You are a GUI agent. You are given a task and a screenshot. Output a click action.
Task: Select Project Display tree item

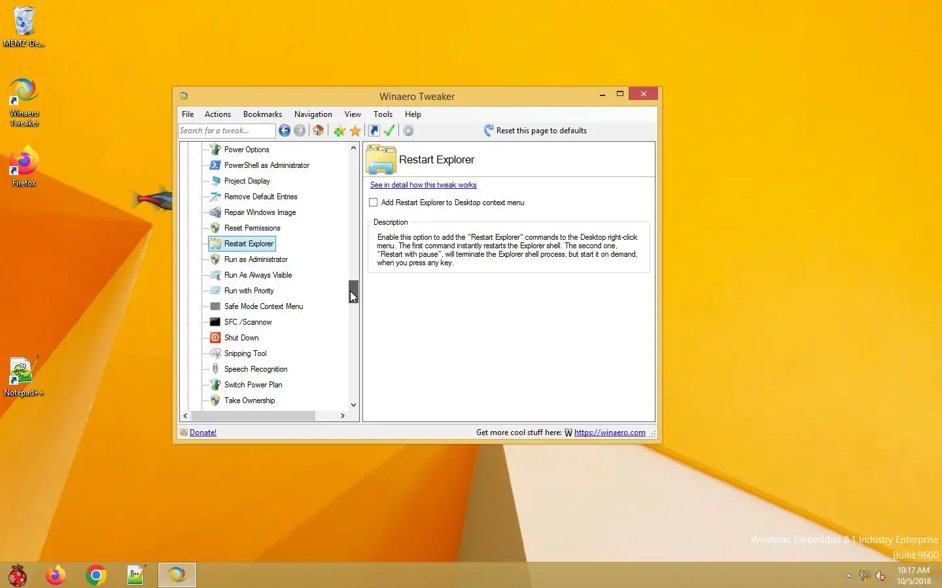click(x=247, y=181)
